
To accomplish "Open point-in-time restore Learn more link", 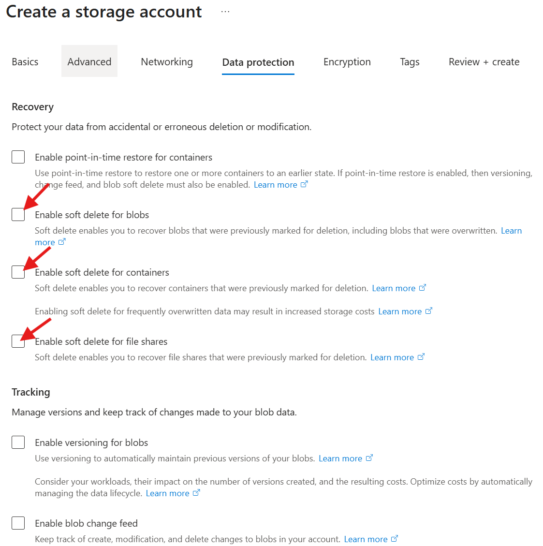I will tap(276, 185).
